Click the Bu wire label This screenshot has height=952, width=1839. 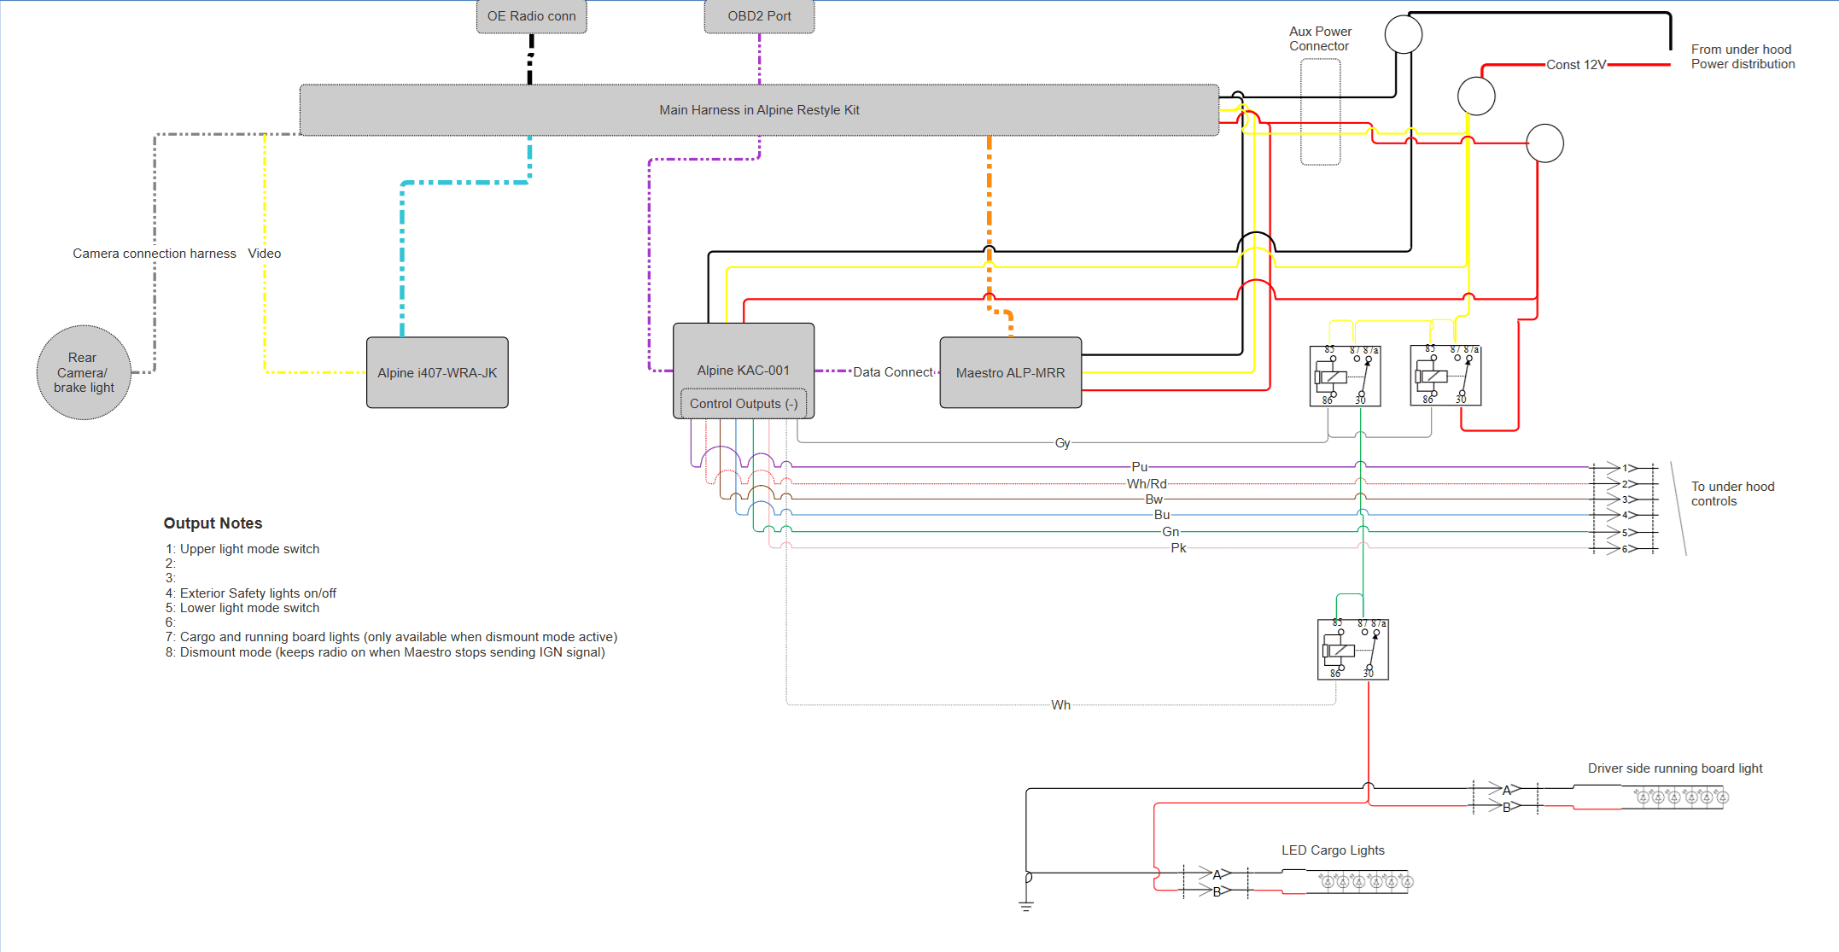pyautogui.click(x=1162, y=515)
